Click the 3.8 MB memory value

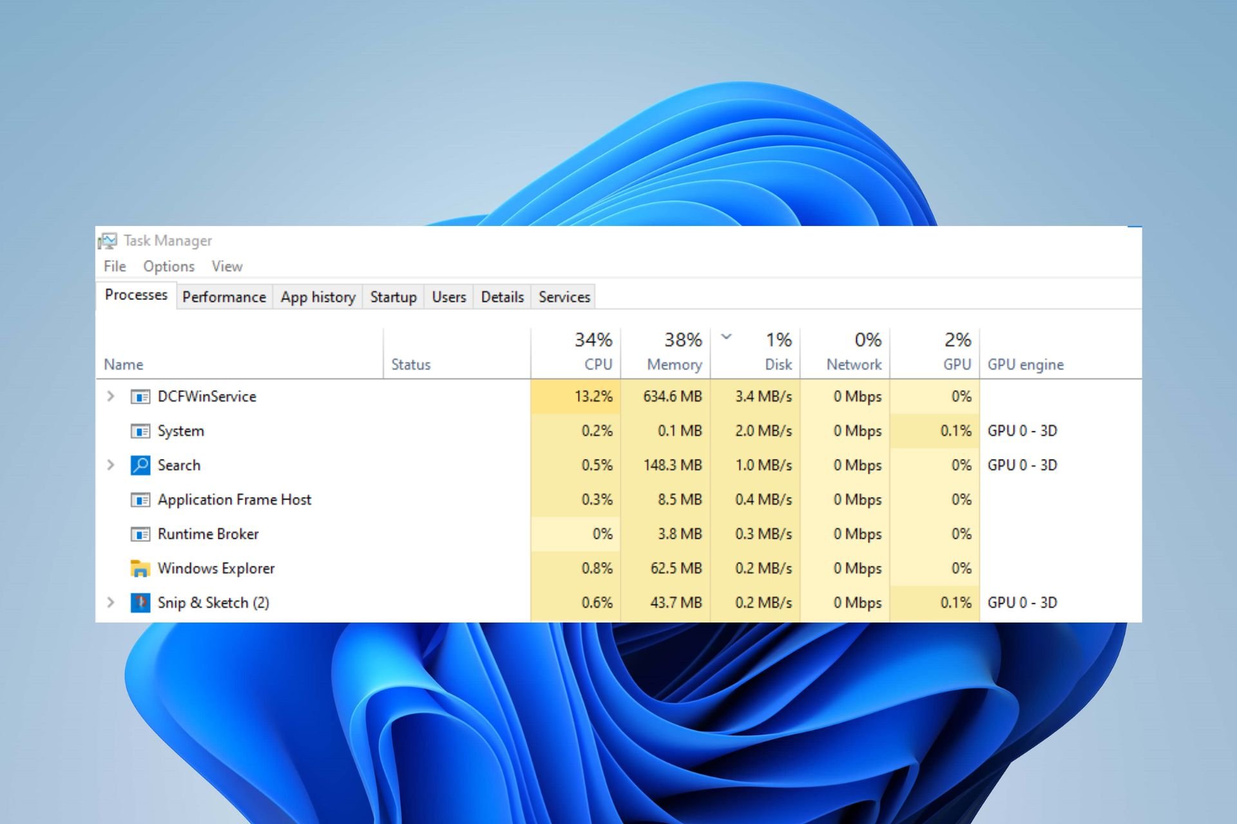680,534
